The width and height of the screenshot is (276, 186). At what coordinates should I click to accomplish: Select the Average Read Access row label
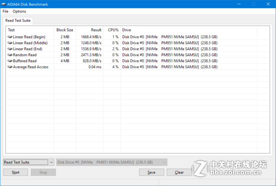click(x=30, y=67)
